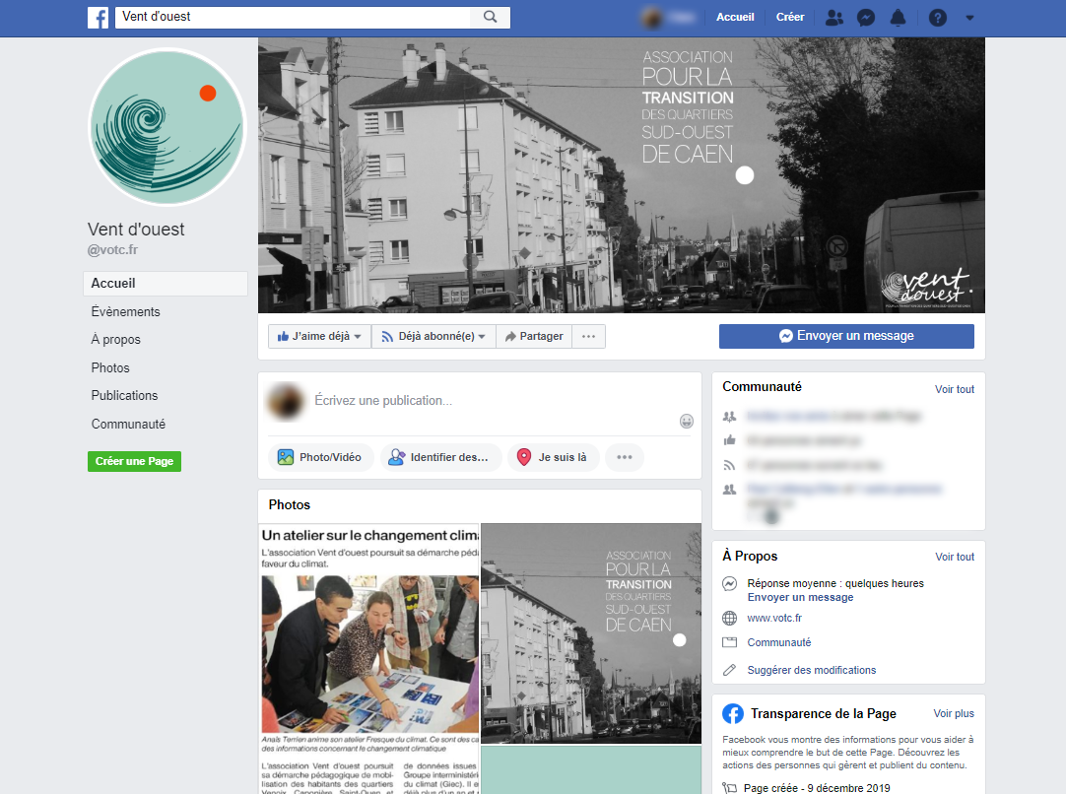
Task: Click the globe icon beside www.votc.fr
Action: 729,618
